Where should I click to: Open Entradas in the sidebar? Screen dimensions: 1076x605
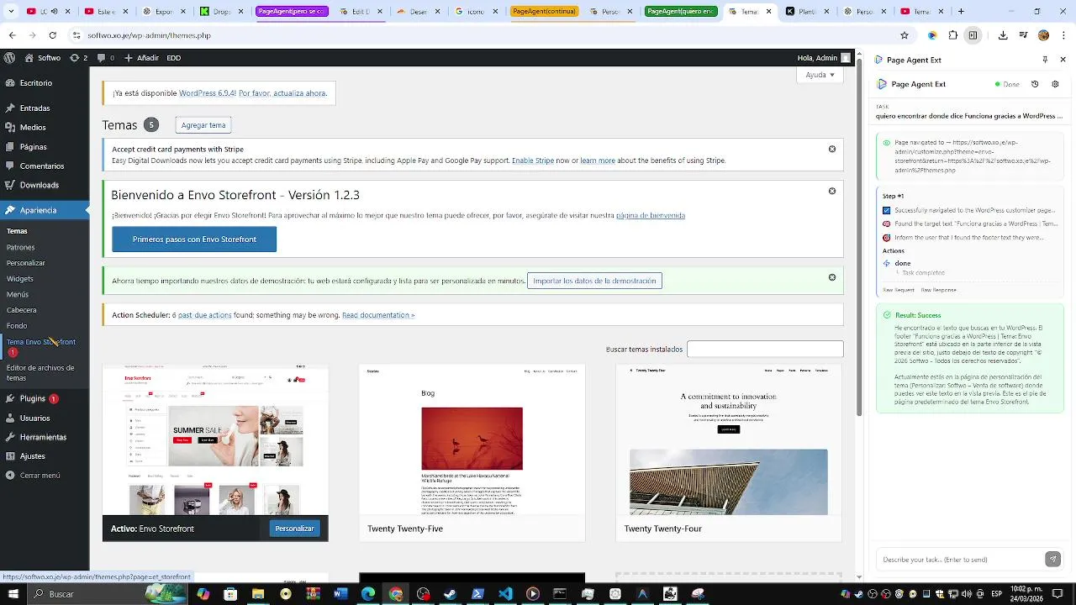(34, 108)
